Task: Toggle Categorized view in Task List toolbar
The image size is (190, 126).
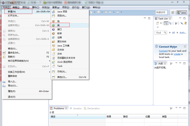Action: click(166, 23)
